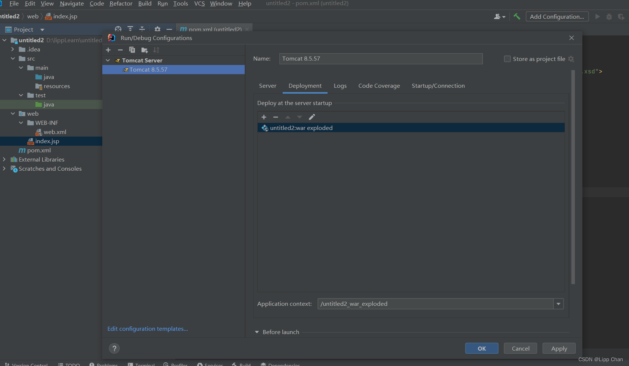Open the Code Coverage tab
The width and height of the screenshot is (629, 366).
pyautogui.click(x=379, y=86)
